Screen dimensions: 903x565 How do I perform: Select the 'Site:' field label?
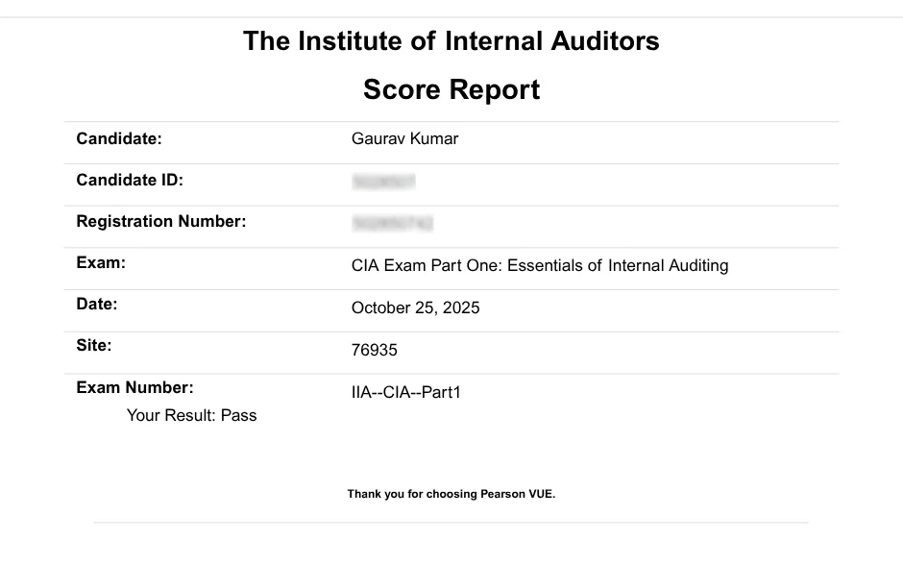point(94,345)
